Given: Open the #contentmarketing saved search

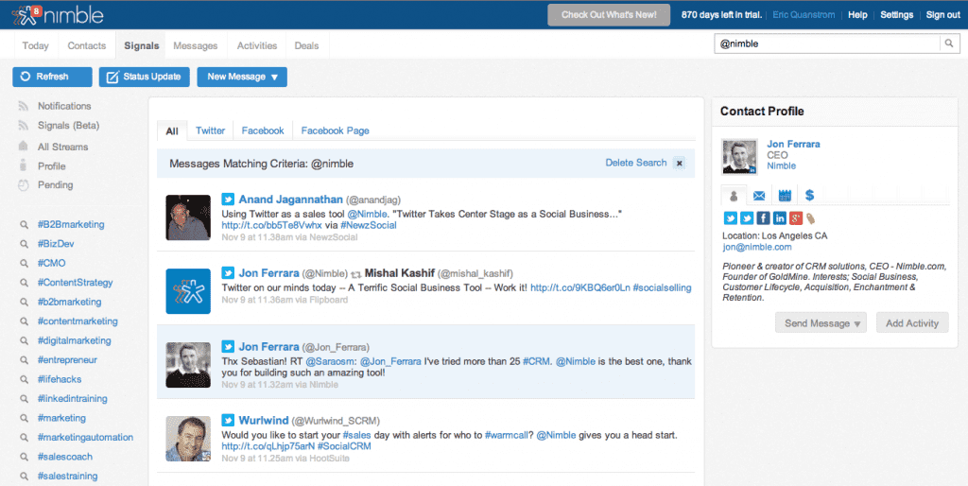Looking at the screenshot, I should (x=78, y=321).
